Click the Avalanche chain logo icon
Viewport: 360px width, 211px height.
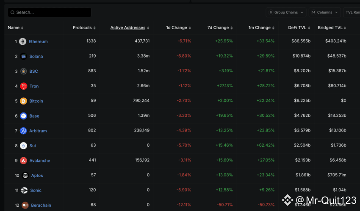[x=23, y=161]
